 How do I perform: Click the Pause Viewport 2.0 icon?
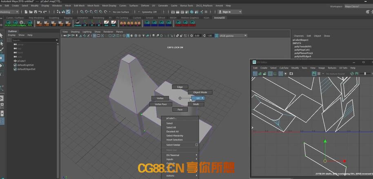coord(206,12)
